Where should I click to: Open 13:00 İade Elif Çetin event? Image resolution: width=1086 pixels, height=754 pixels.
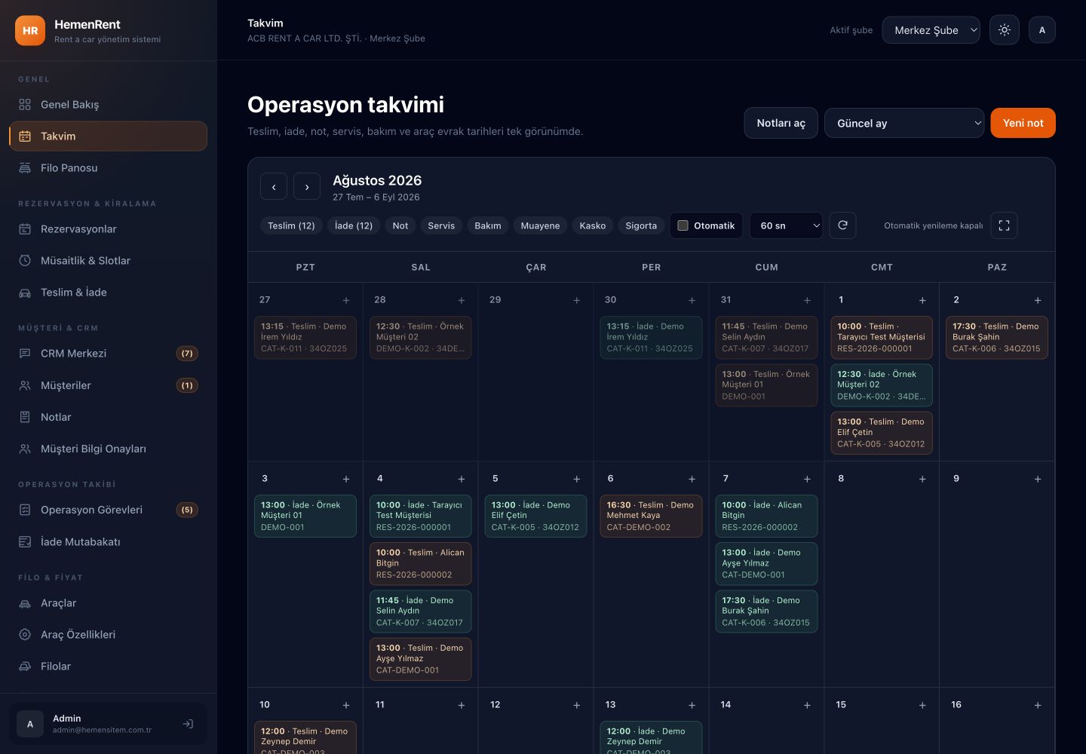pyautogui.click(x=535, y=516)
